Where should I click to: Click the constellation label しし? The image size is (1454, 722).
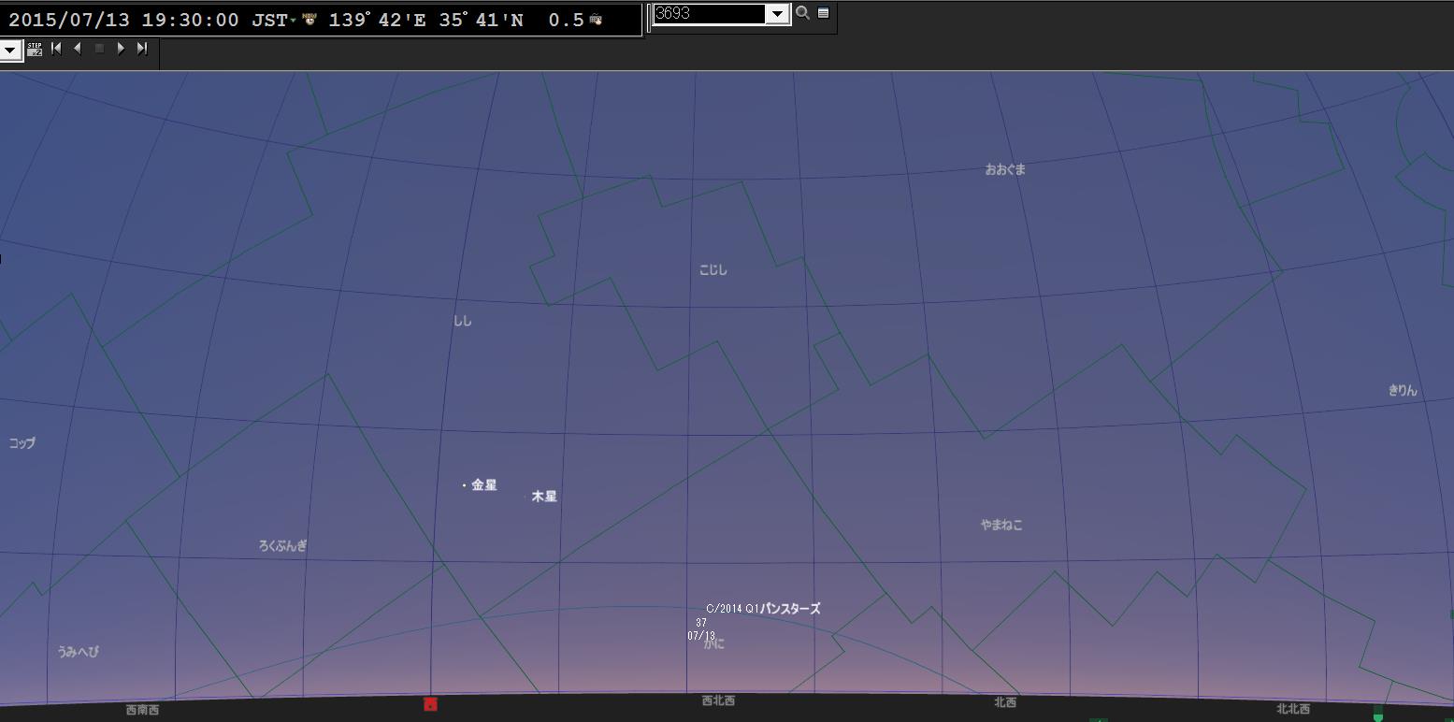(463, 321)
